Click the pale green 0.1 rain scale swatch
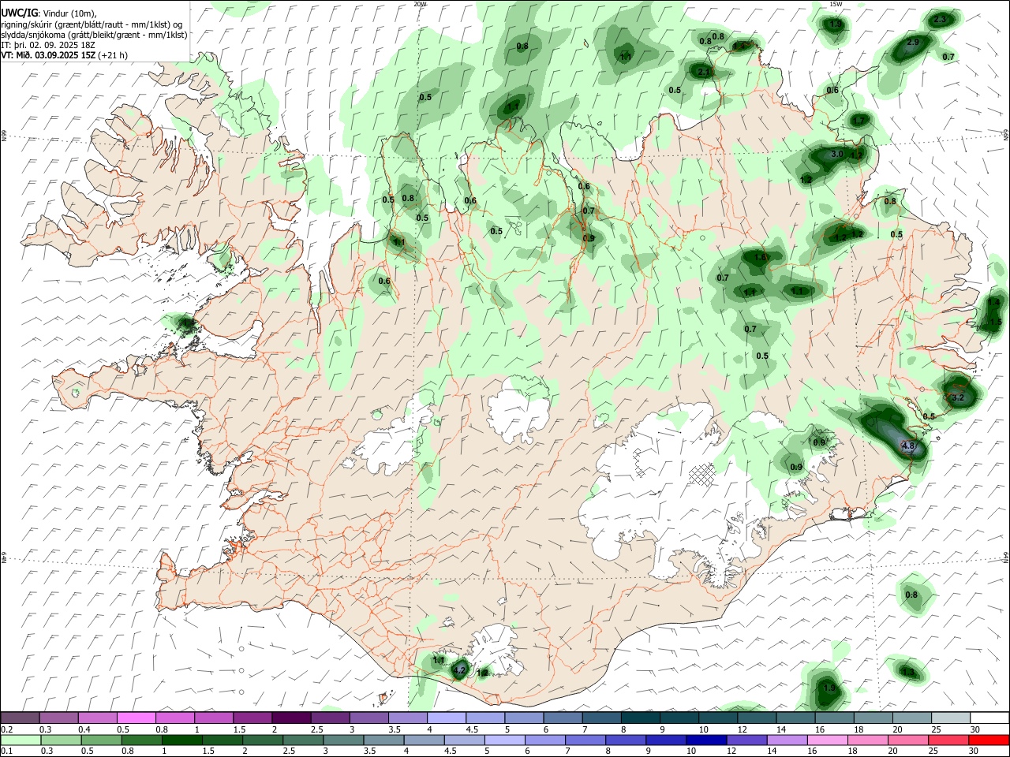 [21, 740]
